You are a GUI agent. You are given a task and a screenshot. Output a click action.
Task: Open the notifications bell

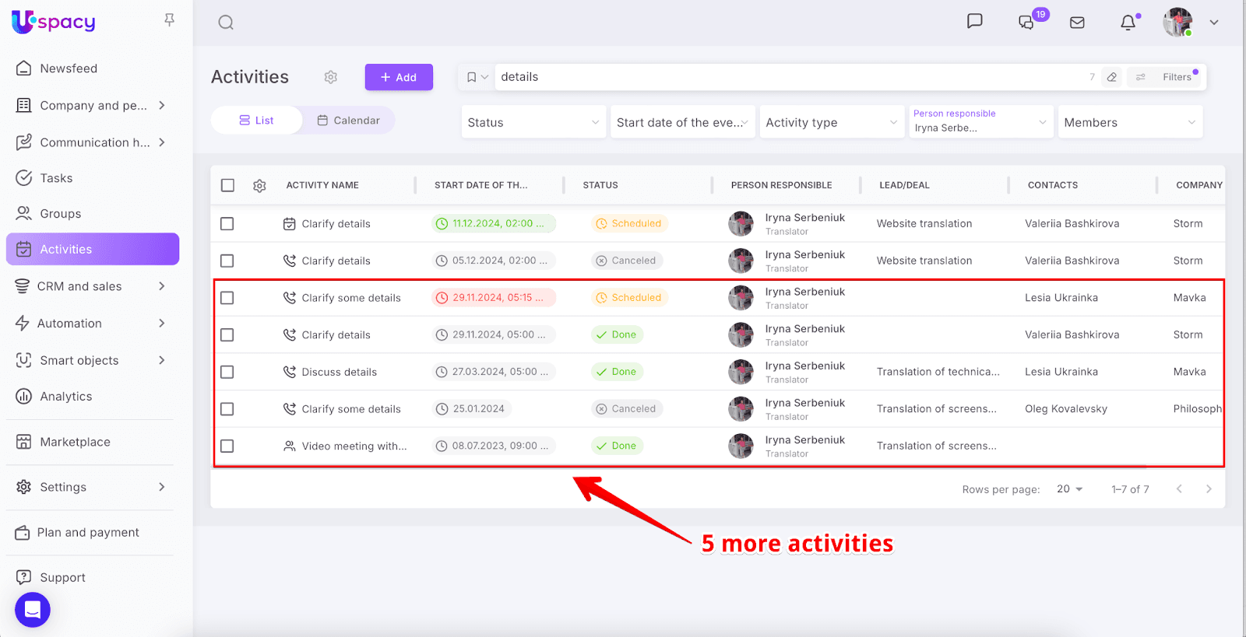click(1128, 23)
